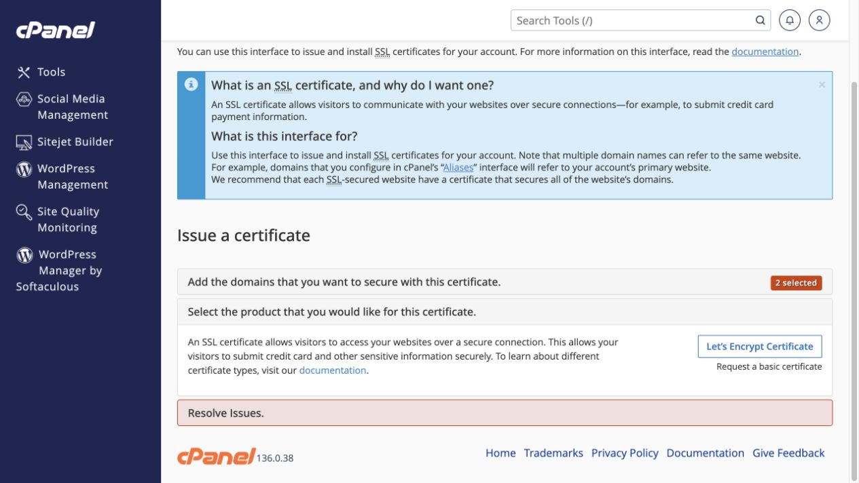
Task: Open the certificate types documentation link
Action: (x=333, y=370)
